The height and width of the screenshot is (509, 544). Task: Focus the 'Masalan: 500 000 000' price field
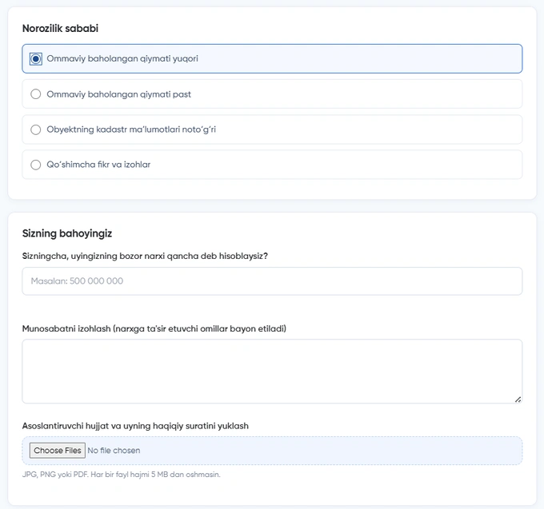(272, 281)
